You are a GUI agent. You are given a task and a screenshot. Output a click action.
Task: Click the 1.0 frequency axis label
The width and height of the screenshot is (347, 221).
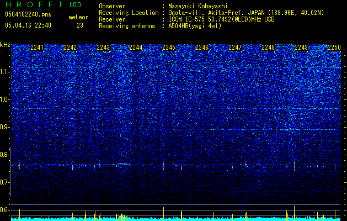coord(4,99)
